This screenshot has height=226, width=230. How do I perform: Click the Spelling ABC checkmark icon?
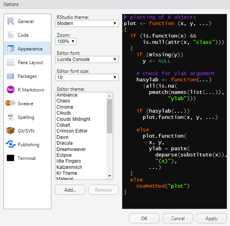[x=11, y=117]
